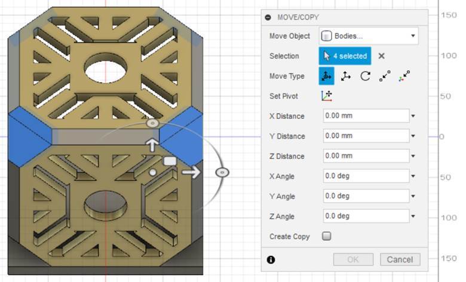The width and height of the screenshot is (466, 282).
Task: Click the 4 selected selection button
Action: click(345, 56)
